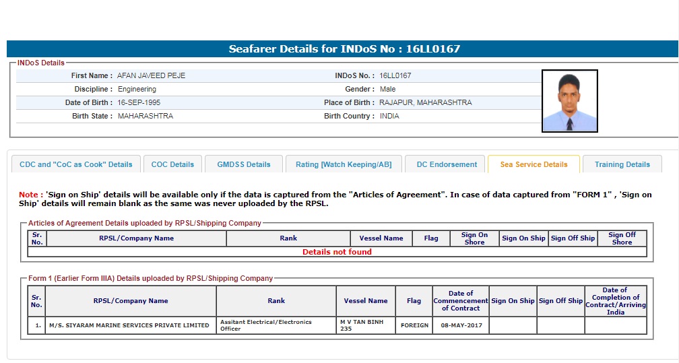
Task: View the Training Details tab
Action: [x=622, y=164]
